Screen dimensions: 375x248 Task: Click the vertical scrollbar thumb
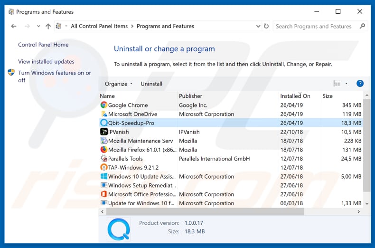tap(366, 145)
